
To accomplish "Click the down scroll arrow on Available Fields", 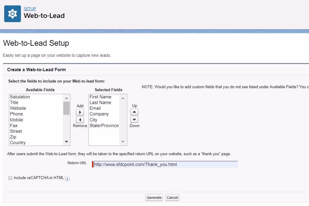I will pos(66,142).
